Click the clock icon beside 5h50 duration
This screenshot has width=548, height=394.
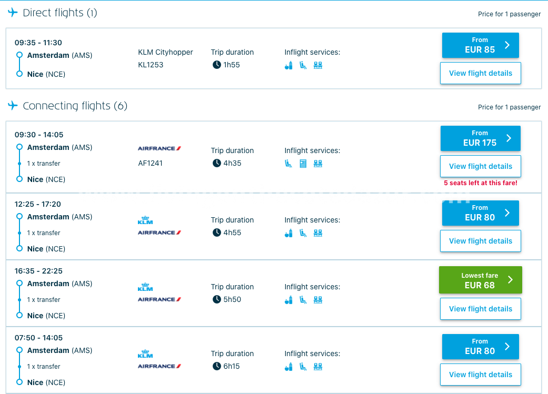[x=216, y=299]
